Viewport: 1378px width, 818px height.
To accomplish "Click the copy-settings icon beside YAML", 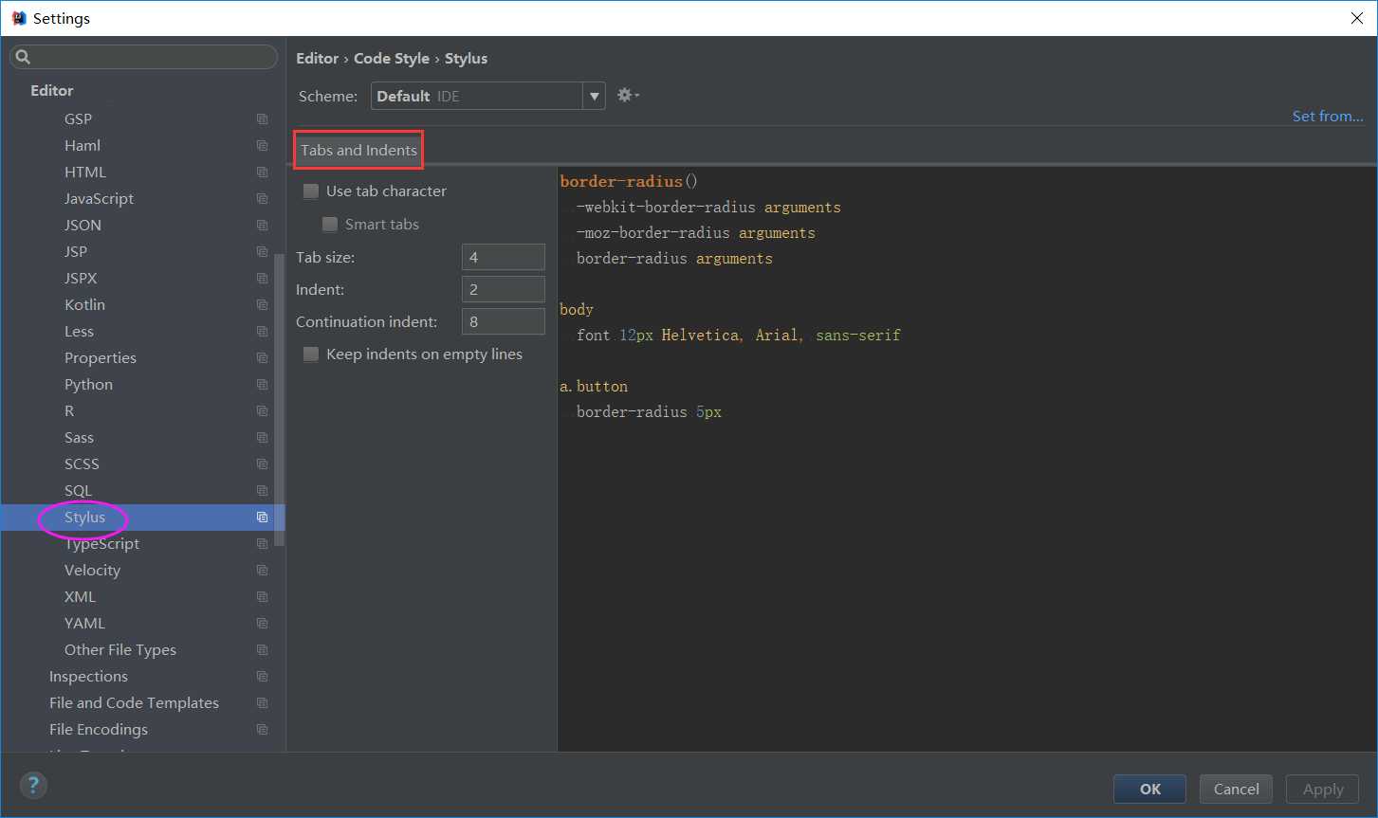I will (x=262, y=624).
